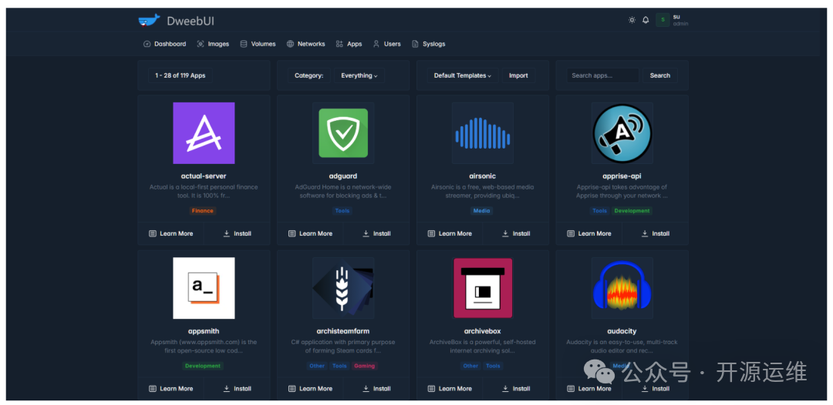Click the Gaming tag on archisteamfarm
Viewport: 833px width, 405px height.
pos(364,366)
